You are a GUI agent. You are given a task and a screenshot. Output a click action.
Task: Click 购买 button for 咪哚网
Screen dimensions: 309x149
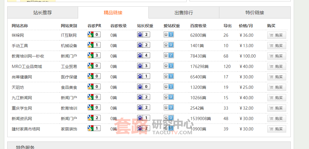pos(277,35)
